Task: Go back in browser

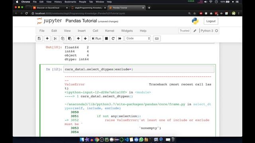Action: coord(16,14)
